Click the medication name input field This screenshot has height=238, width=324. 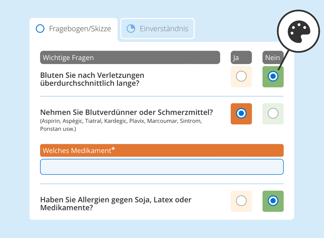[x=162, y=167]
